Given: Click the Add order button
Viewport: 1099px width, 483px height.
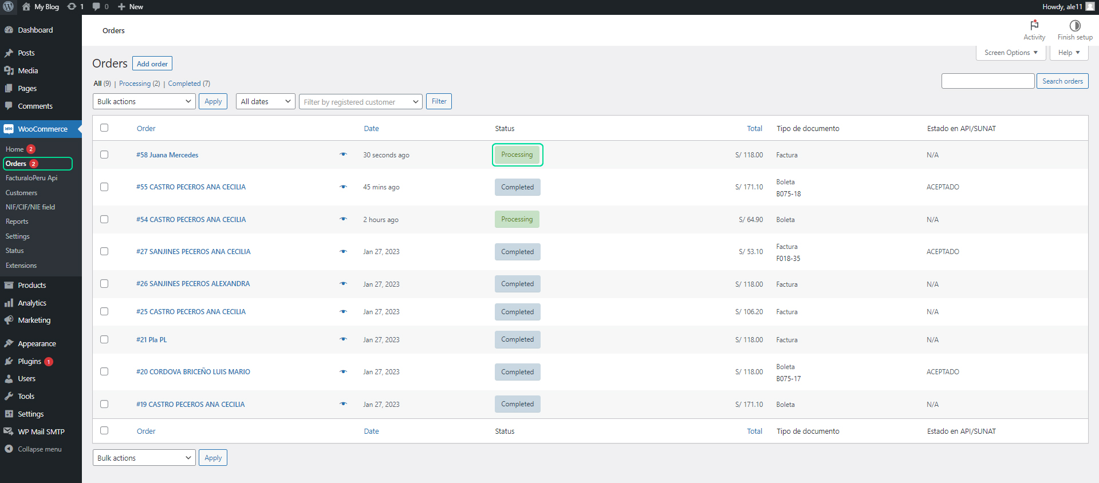Looking at the screenshot, I should pos(152,64).
